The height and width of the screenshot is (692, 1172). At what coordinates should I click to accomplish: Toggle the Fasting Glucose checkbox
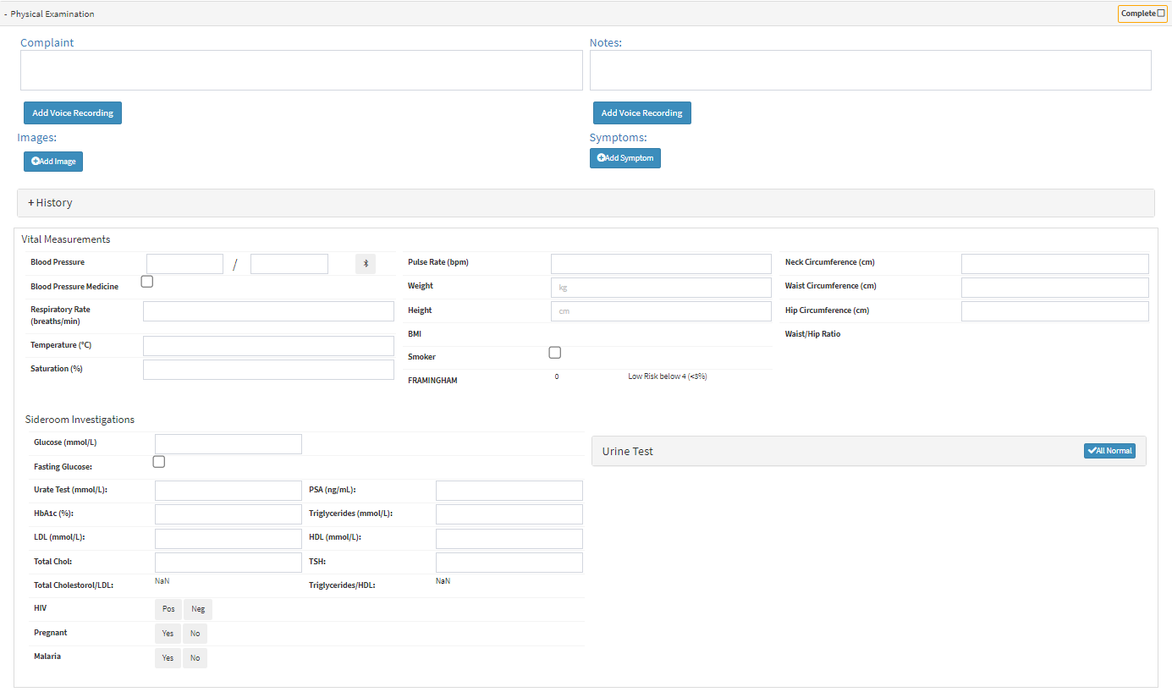[x=159, y=462]
